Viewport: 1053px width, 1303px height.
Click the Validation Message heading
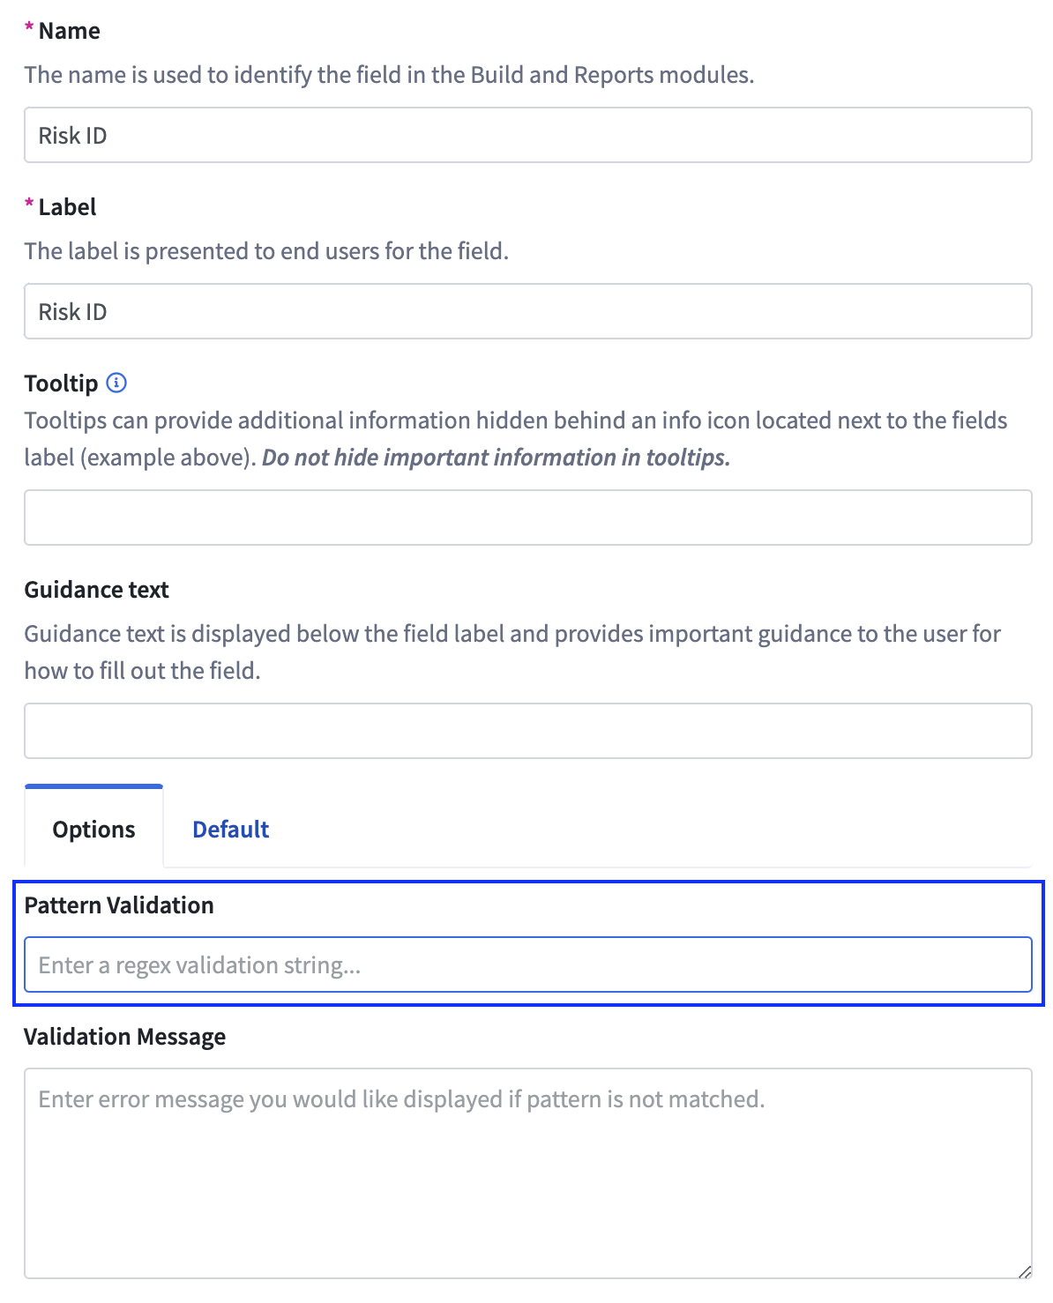pyautogui.click(x=124, y=1037)
